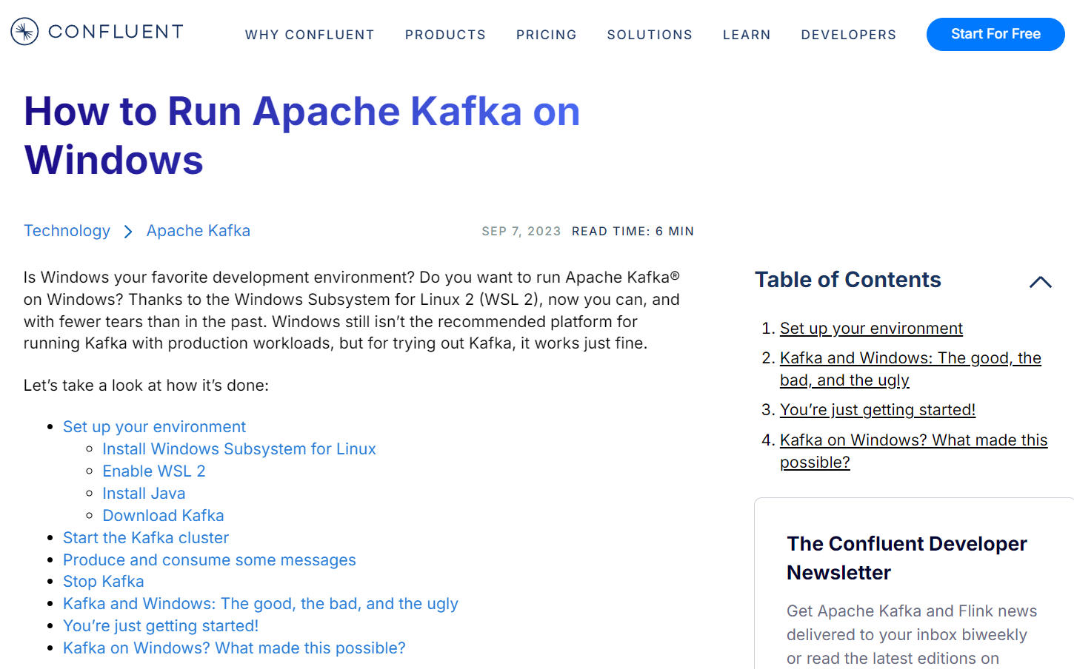Go to Start the Kafka cluster

pos(146,538)
